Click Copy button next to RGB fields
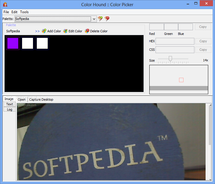Image resolution: width=215 pixels, height=184 pixels. (x=203, y=27)
